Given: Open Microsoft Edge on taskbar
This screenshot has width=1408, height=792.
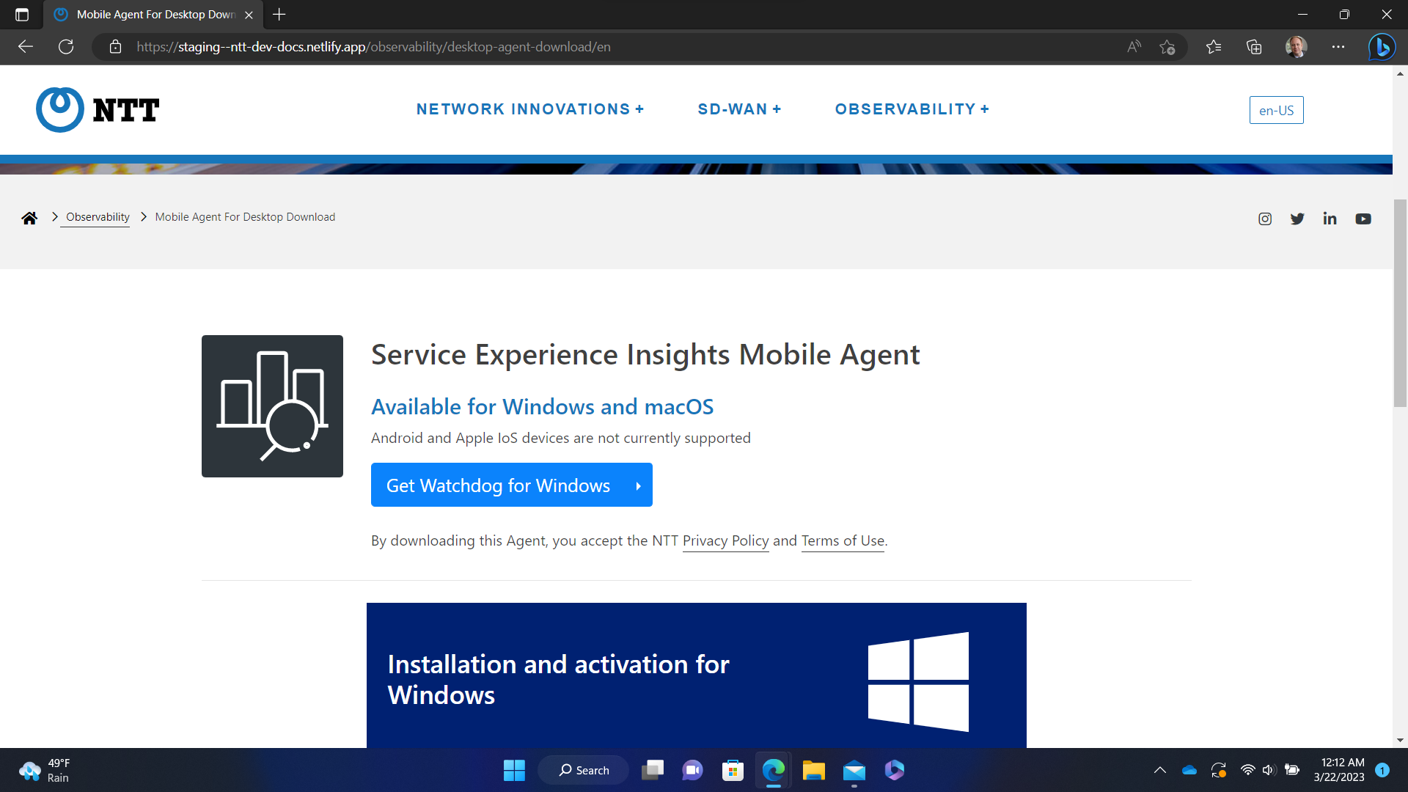Looking at the screenshot, I should [x=773, y=770].
